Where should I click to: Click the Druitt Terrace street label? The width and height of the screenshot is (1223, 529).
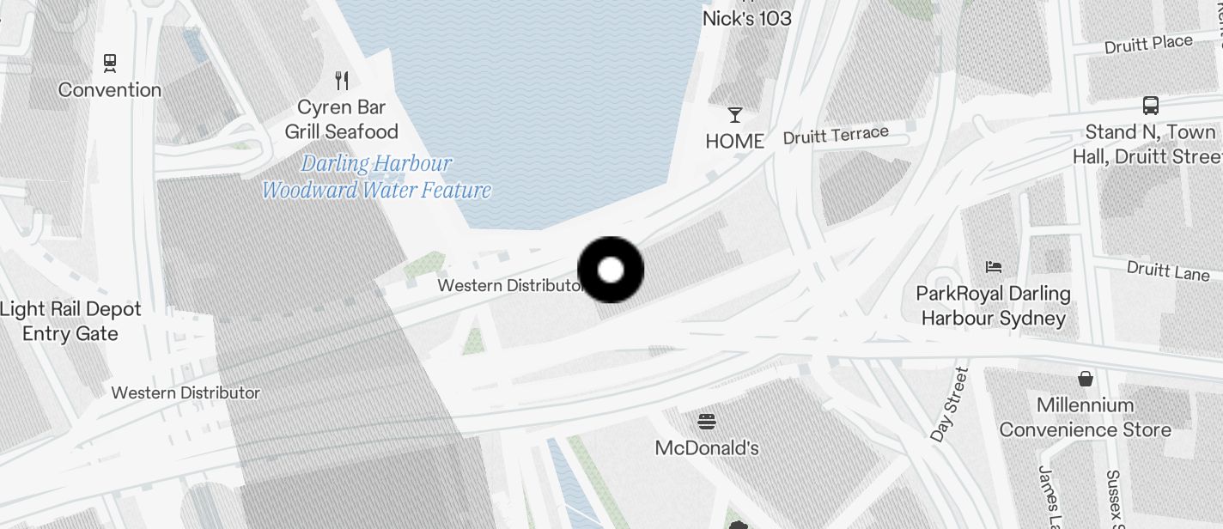point(836,136)
